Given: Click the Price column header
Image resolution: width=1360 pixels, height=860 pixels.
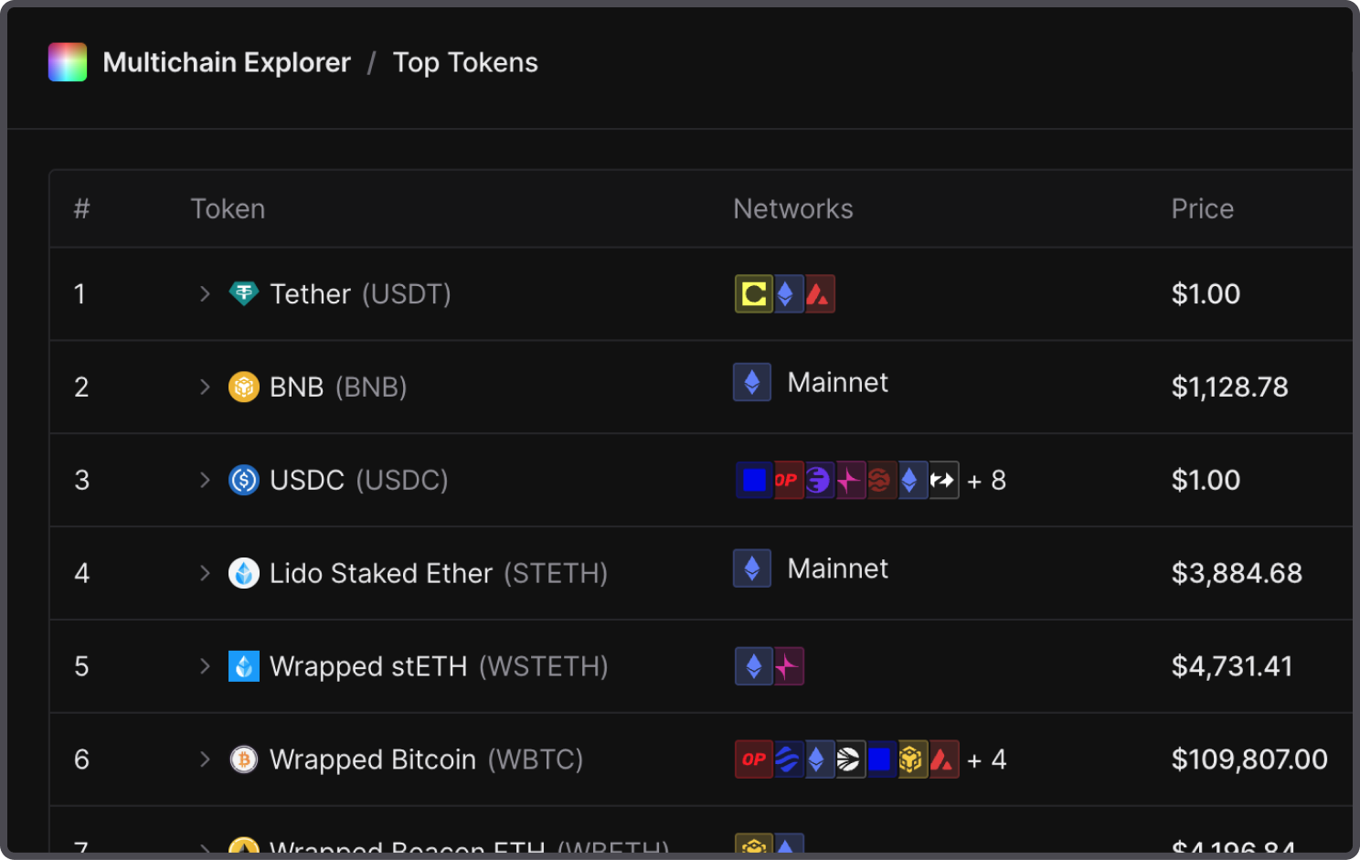Looking at the screenshot, I should (1202, 208).
